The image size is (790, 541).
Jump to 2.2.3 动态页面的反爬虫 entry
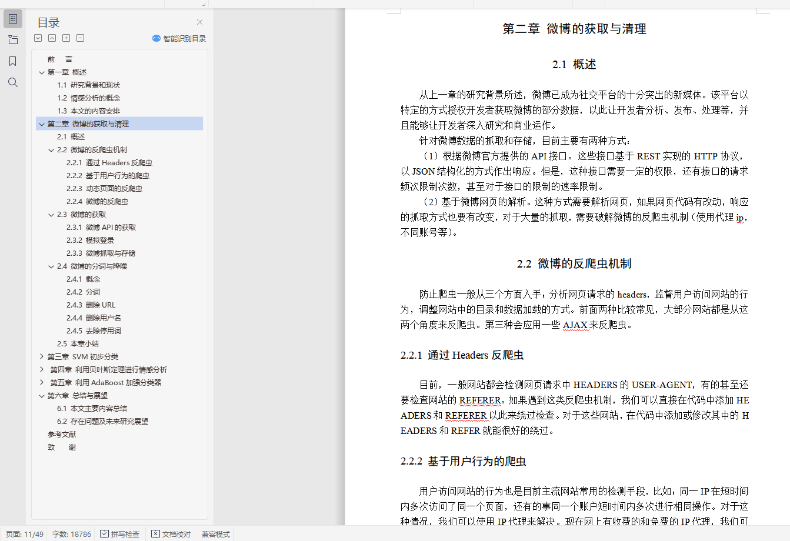click(104, 189)
